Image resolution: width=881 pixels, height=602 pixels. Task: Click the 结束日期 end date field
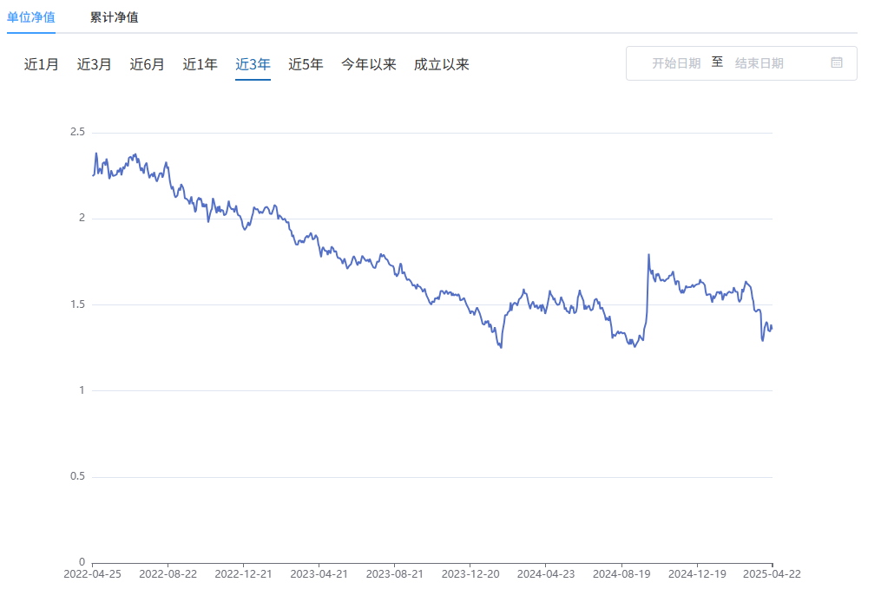(x=759, y=63)
